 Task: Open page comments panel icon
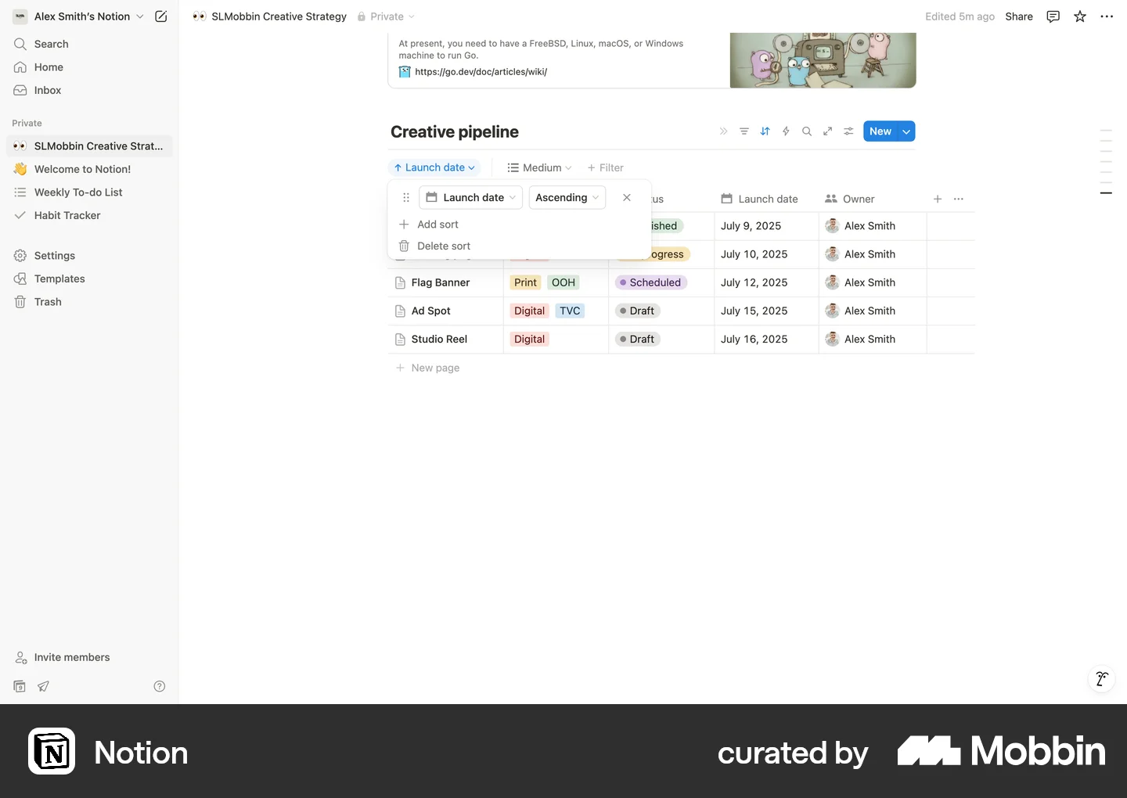pos(1053,16)
